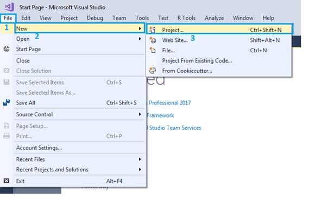Click the Exit X icon
This screenshot has height=198, width=309.
tap(7, 181)
